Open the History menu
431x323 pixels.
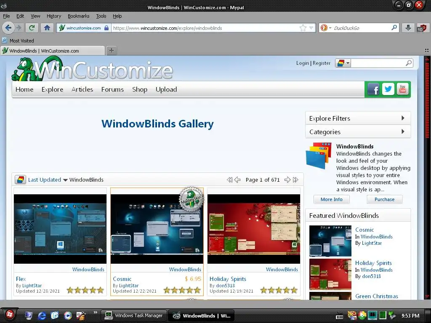(54, 16)
